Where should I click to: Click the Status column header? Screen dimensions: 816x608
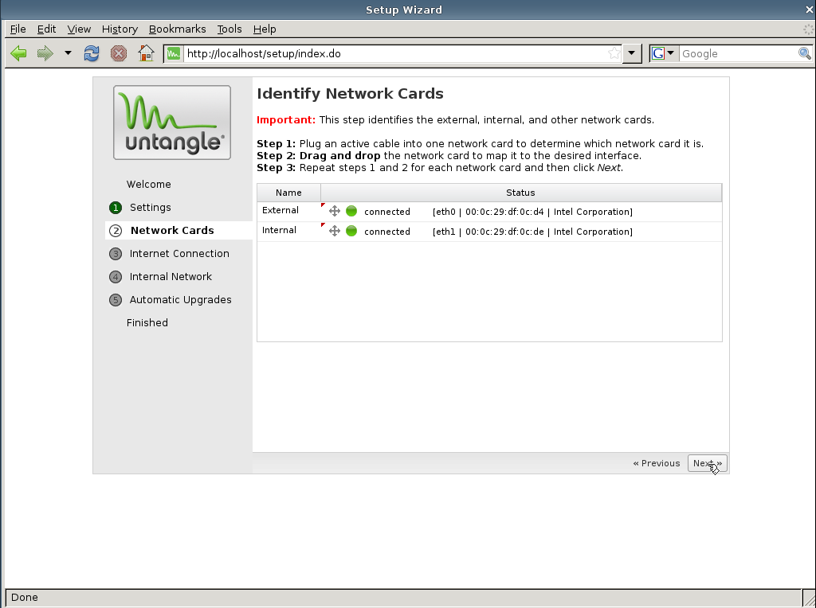(521, 193)
